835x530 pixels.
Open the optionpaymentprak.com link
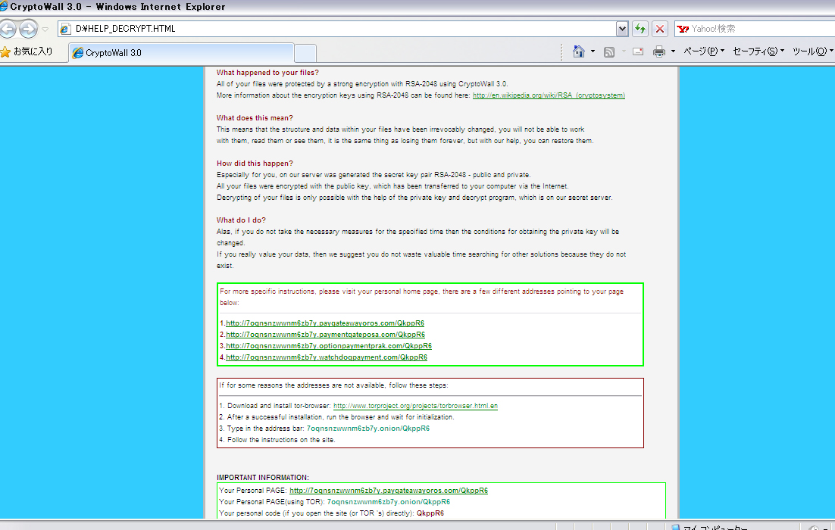tap(329, 346)
